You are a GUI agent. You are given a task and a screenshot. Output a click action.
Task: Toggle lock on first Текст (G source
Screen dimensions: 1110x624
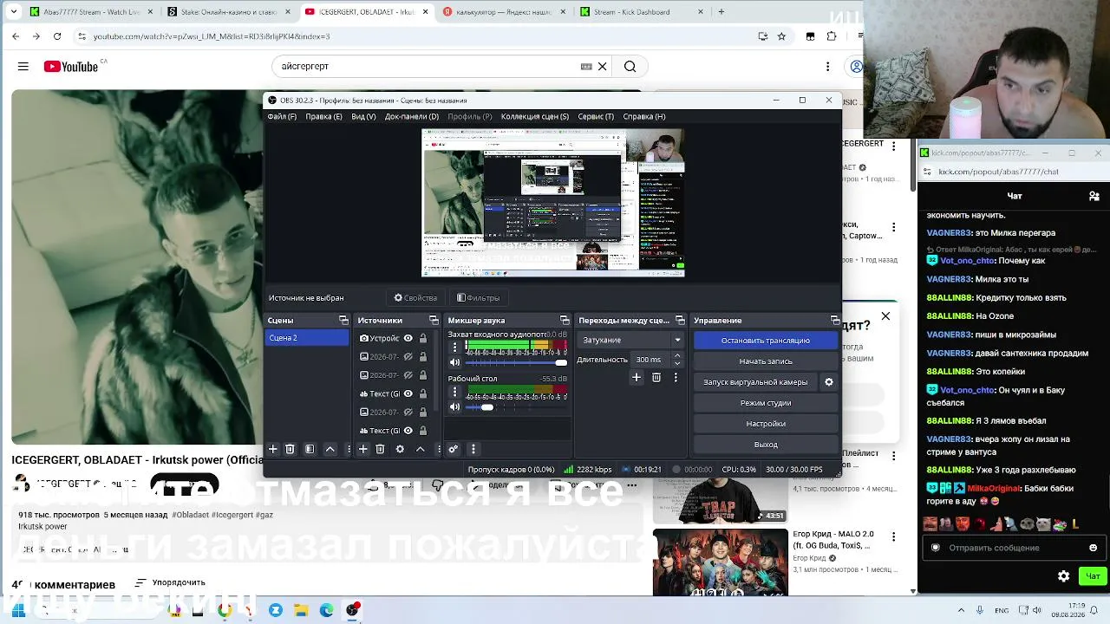[x=423, y=394]
